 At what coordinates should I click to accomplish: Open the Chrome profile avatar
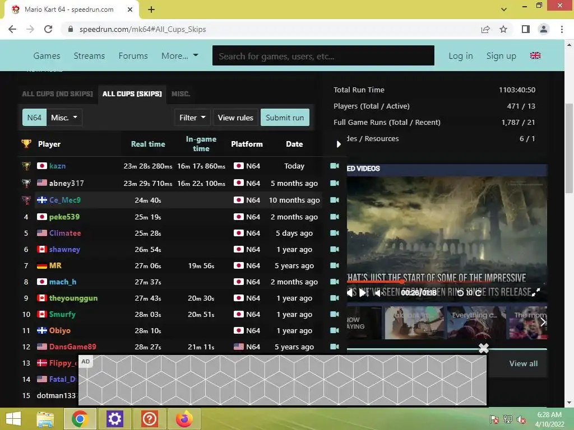[x=544, y=29]
